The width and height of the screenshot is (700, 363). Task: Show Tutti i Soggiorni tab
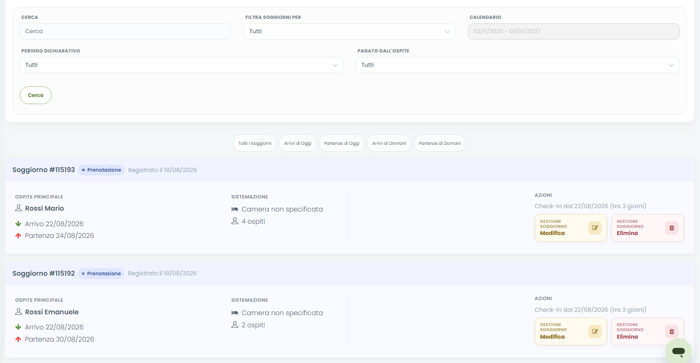pyautogui.click(x=255, y=143)
